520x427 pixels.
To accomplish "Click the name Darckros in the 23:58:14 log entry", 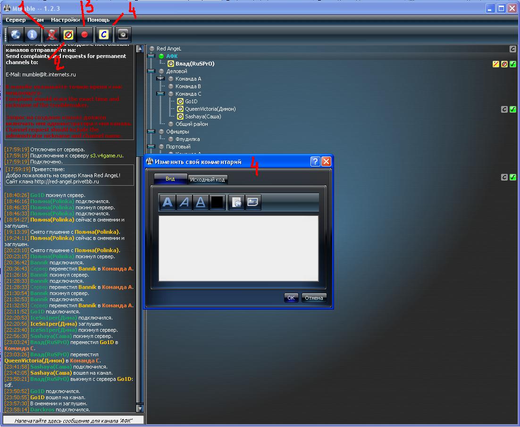I will coord(42,410).
